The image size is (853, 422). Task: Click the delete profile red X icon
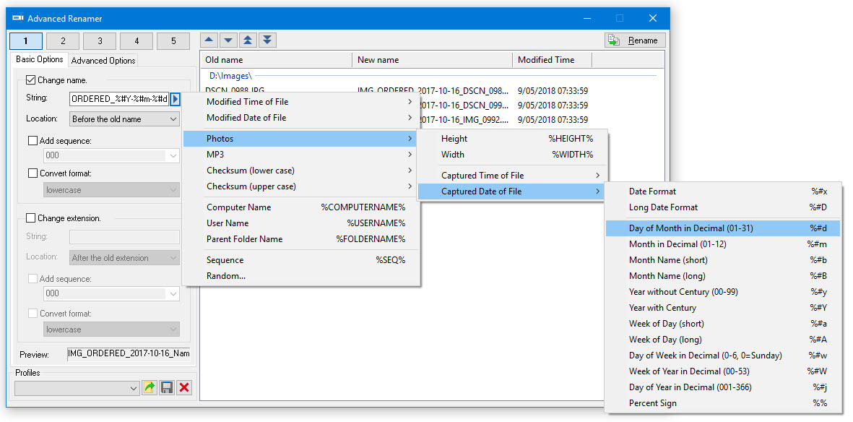click(184, 388)
